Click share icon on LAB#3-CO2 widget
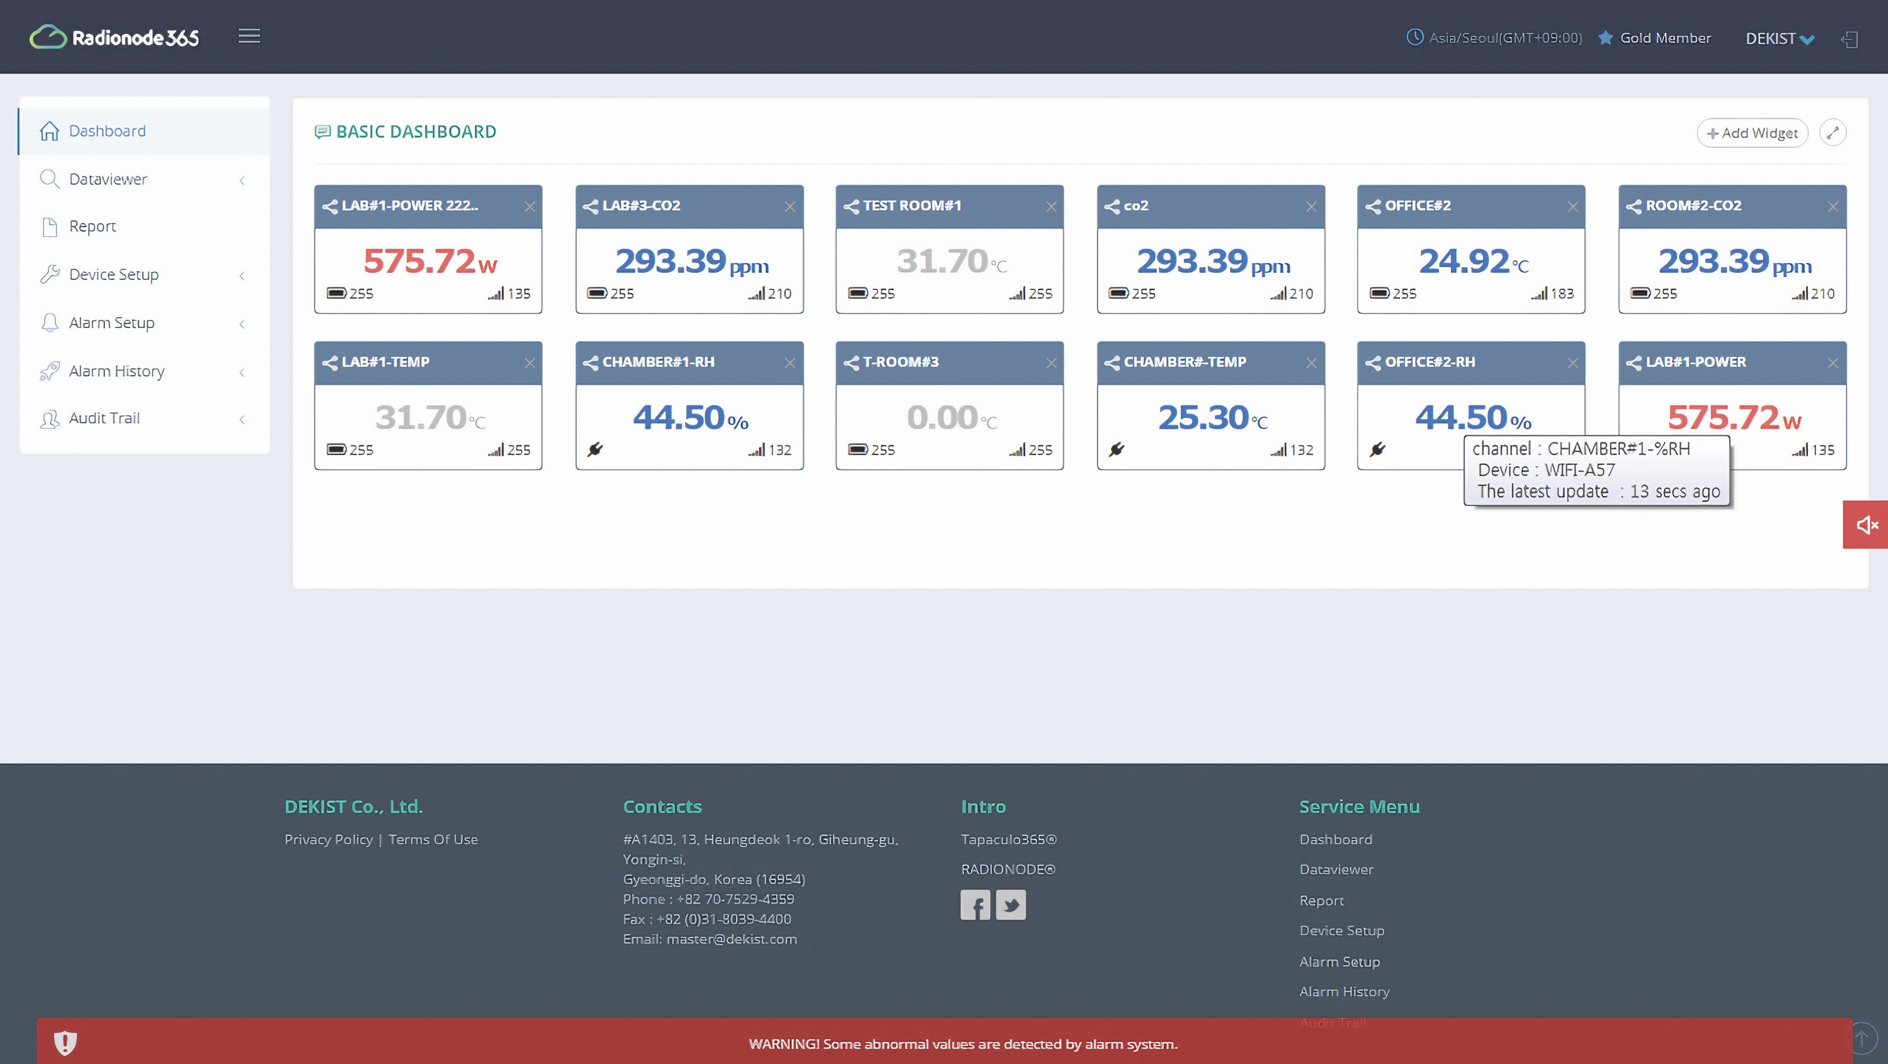The image size is (1888, 1064). click(590, 207)
